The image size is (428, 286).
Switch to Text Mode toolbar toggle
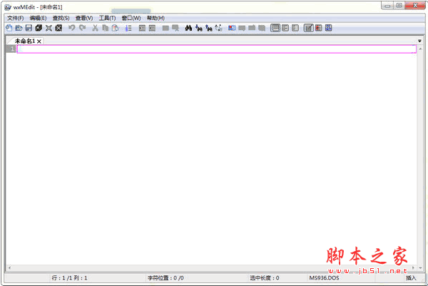tap(308, 28)
